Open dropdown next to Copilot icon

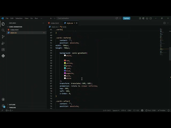[x=120, y=18]
